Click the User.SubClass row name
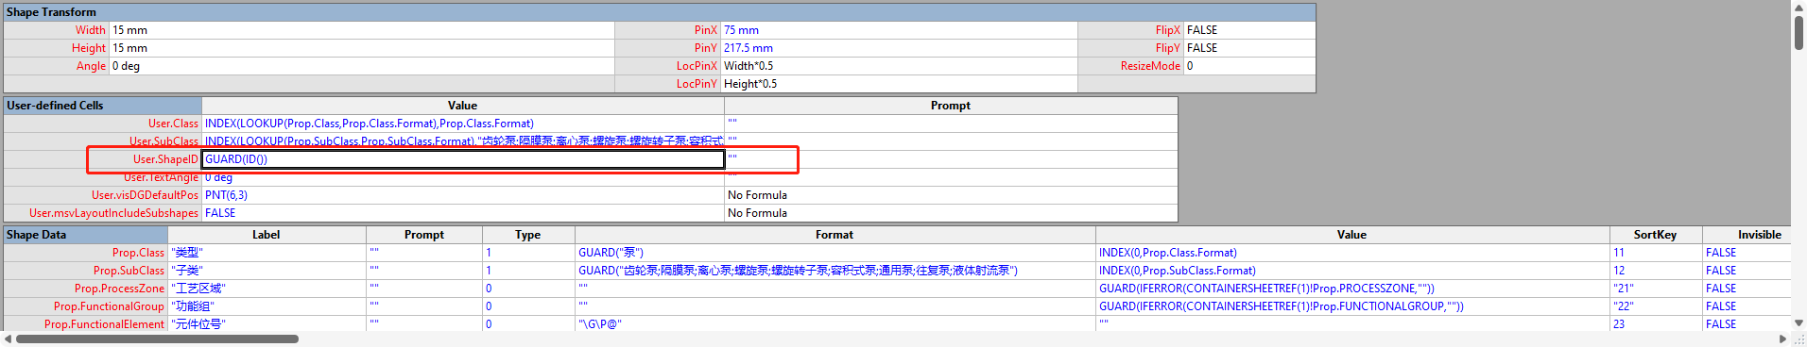This screenshot has width=1807, height=347. 163,141
